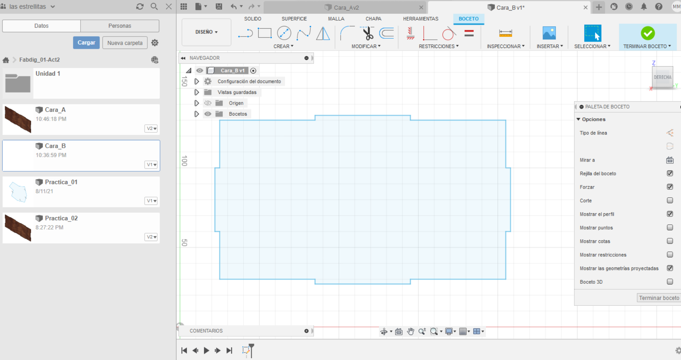
Task: Open the CREAR dropdown menu
Action: (x=284, y=46)
